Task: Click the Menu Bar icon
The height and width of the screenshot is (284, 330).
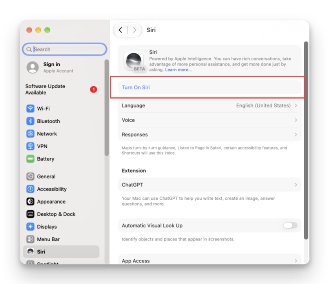Action: pos(30,239)
